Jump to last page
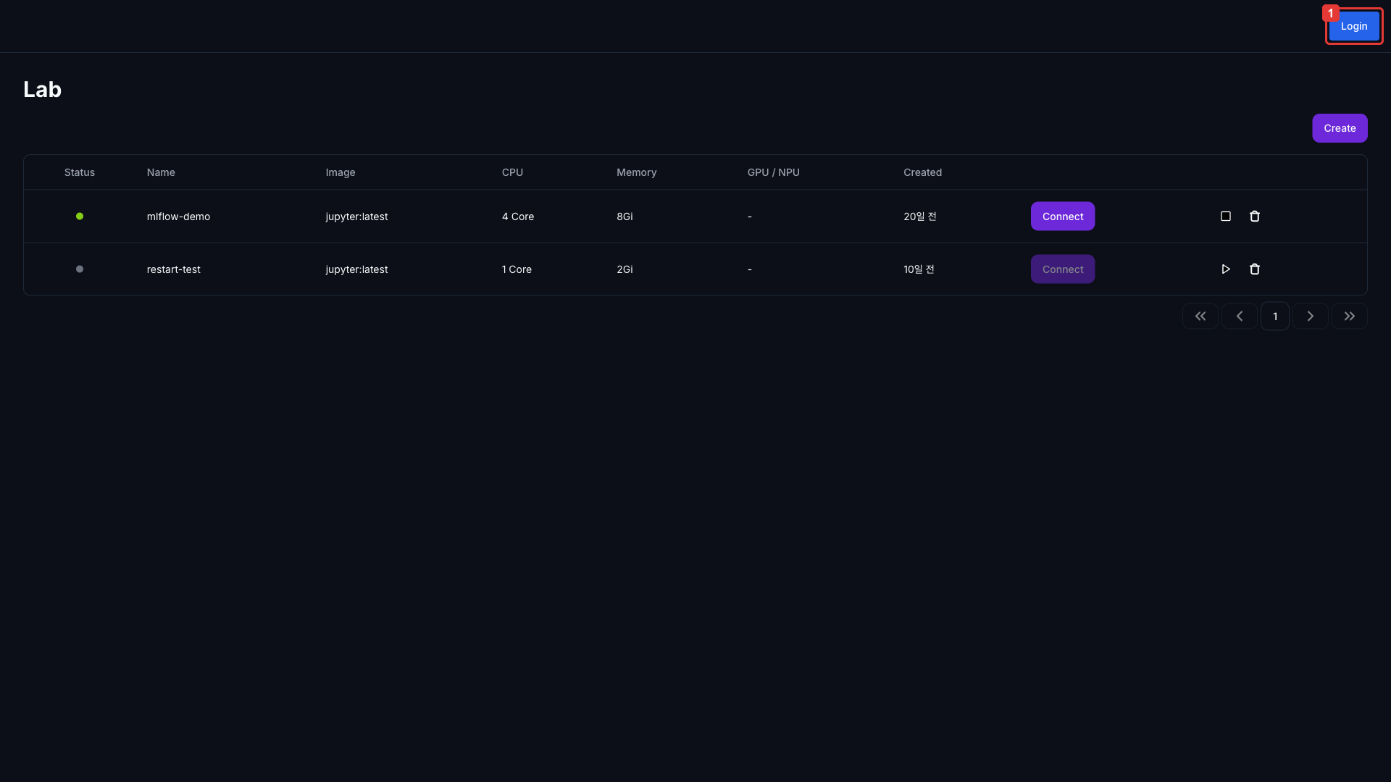 [x=1349, y=316]
